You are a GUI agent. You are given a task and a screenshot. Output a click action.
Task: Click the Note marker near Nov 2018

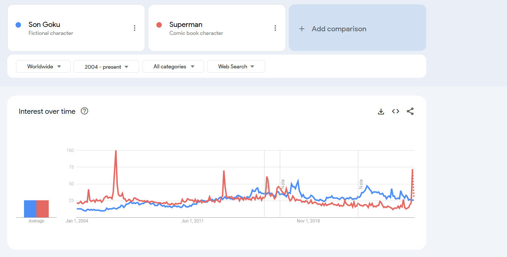[x=283, y=184]
